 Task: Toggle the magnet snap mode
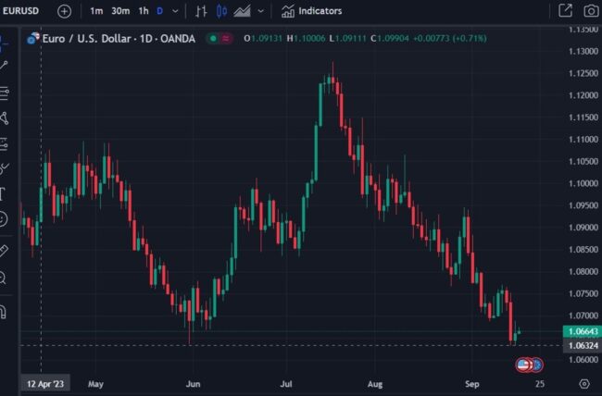pos(5,310)
